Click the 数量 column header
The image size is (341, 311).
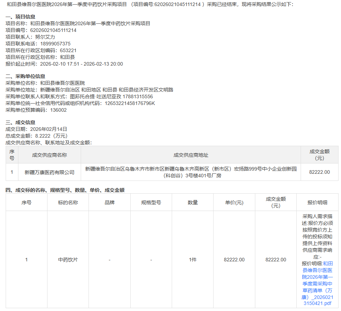click(193, 202)
